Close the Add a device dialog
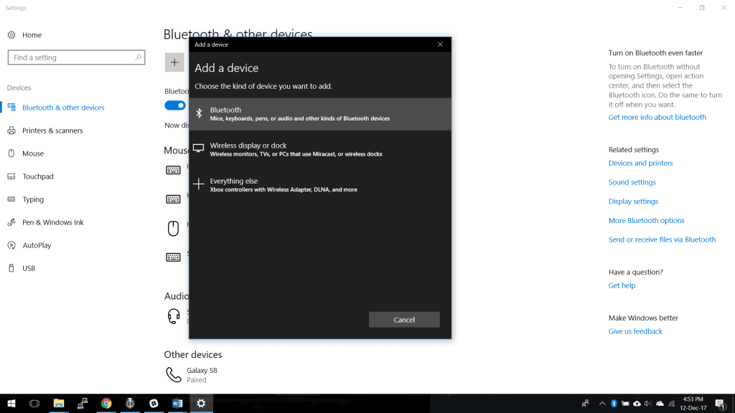Screen dimensions: 735x413 [x=440, y=44]
